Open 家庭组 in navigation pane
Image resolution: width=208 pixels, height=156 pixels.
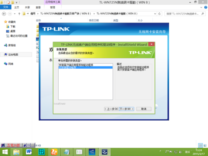[x=12, y=45]
